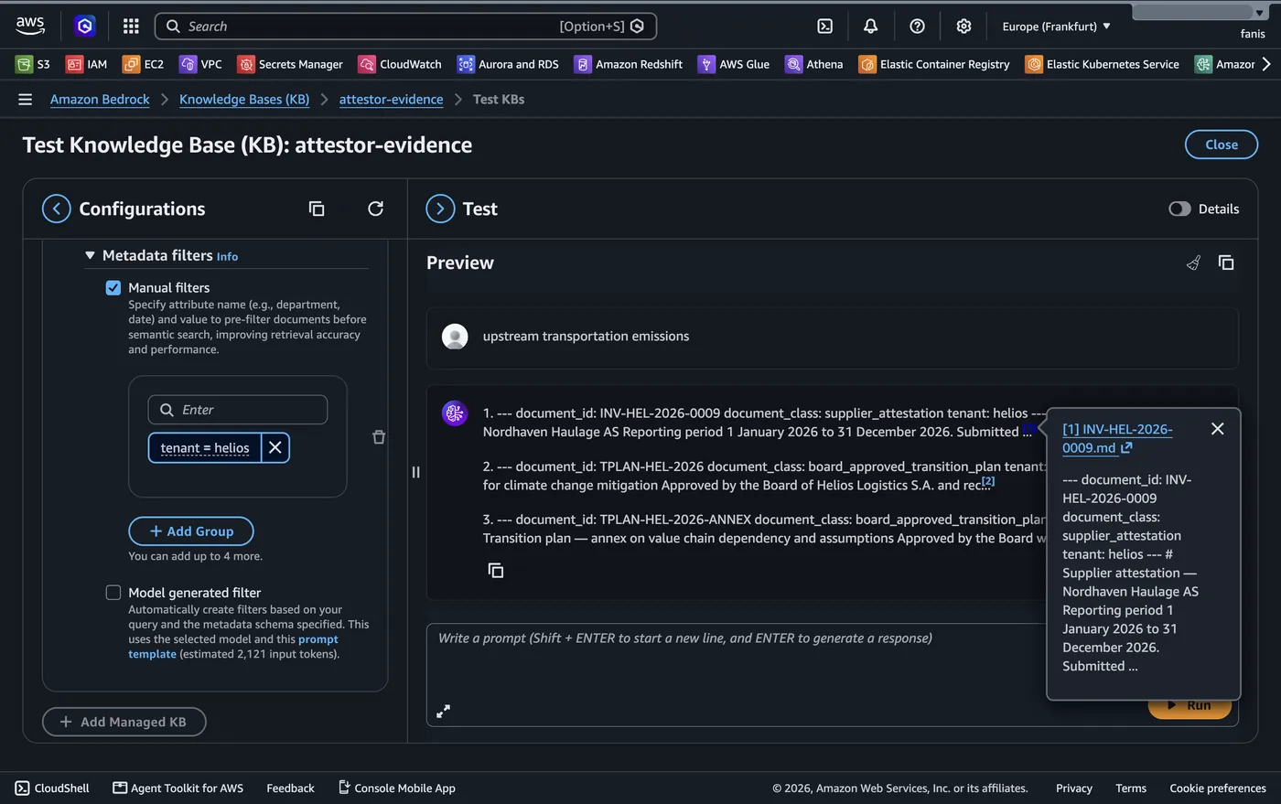Open the VPC bookmark
Image resolution: width=1281 pixels, height=804 pixels.
(x=201, y=64)
